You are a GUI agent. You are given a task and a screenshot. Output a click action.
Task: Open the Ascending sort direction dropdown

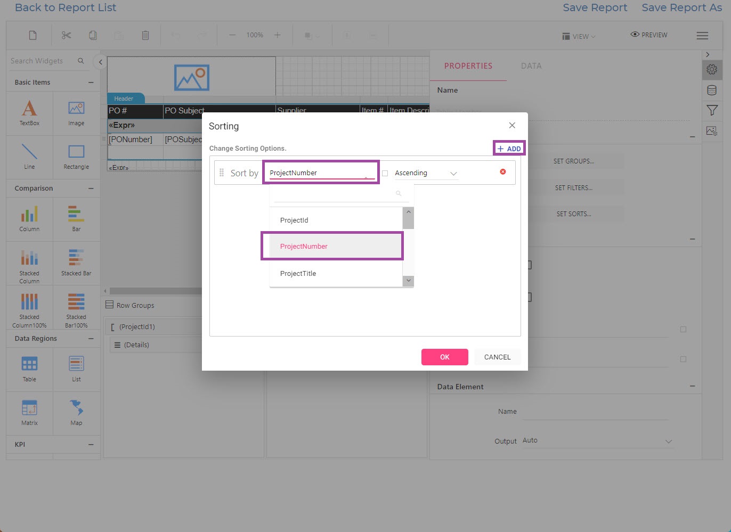pyautogui.click(x=426, y=173)
